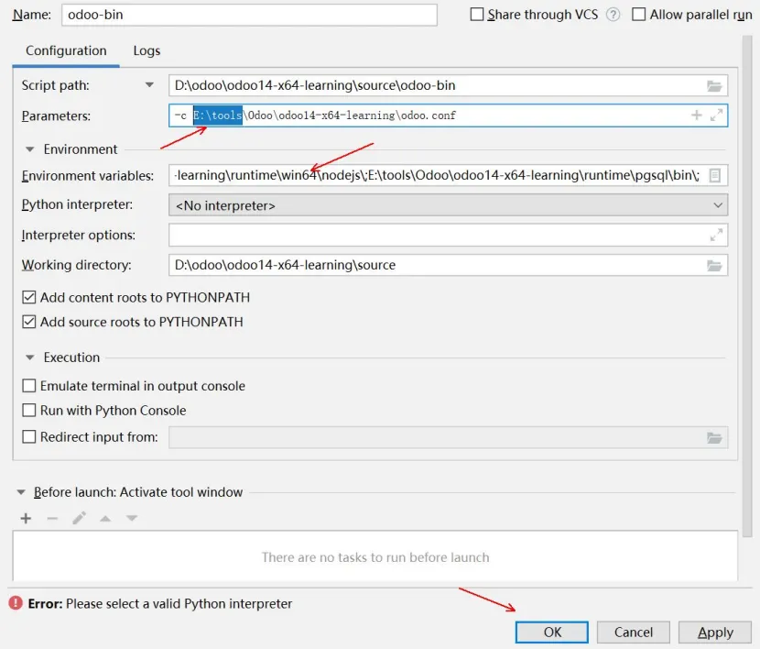
Task: Click the OK button
Action: point(551,632)
